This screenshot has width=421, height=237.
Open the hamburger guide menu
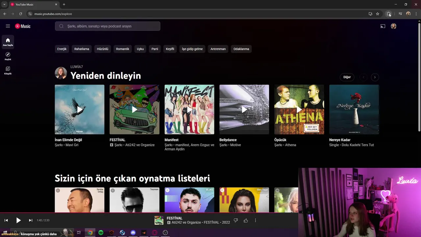(8, 26)
